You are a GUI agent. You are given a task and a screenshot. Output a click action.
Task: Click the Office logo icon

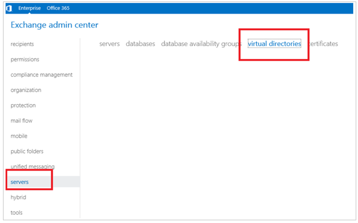pos(9,8)
